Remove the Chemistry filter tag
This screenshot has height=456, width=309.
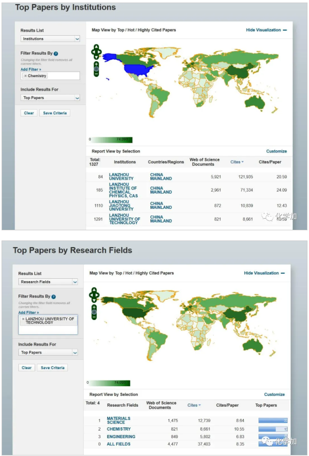click(x=25, y=76)
